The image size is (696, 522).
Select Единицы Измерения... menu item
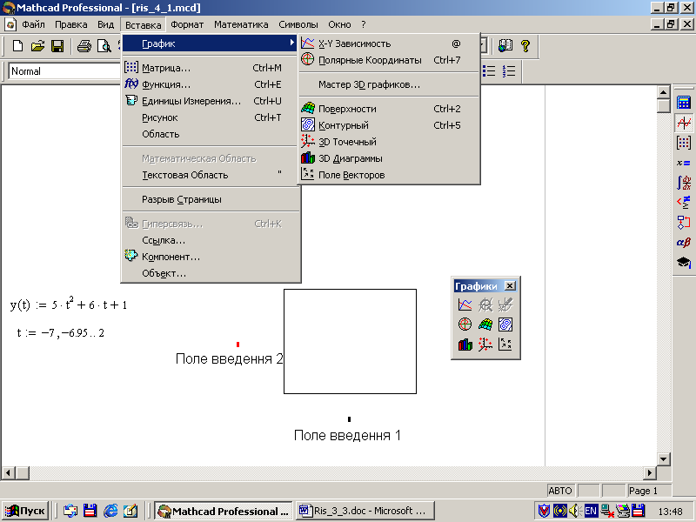(x=211, y=101)
